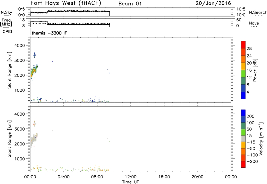Image resolution: width=267 pixels, height=184 pixels.
Task: Click the blue top of velocity colorbar
Action: pos(243,113)
